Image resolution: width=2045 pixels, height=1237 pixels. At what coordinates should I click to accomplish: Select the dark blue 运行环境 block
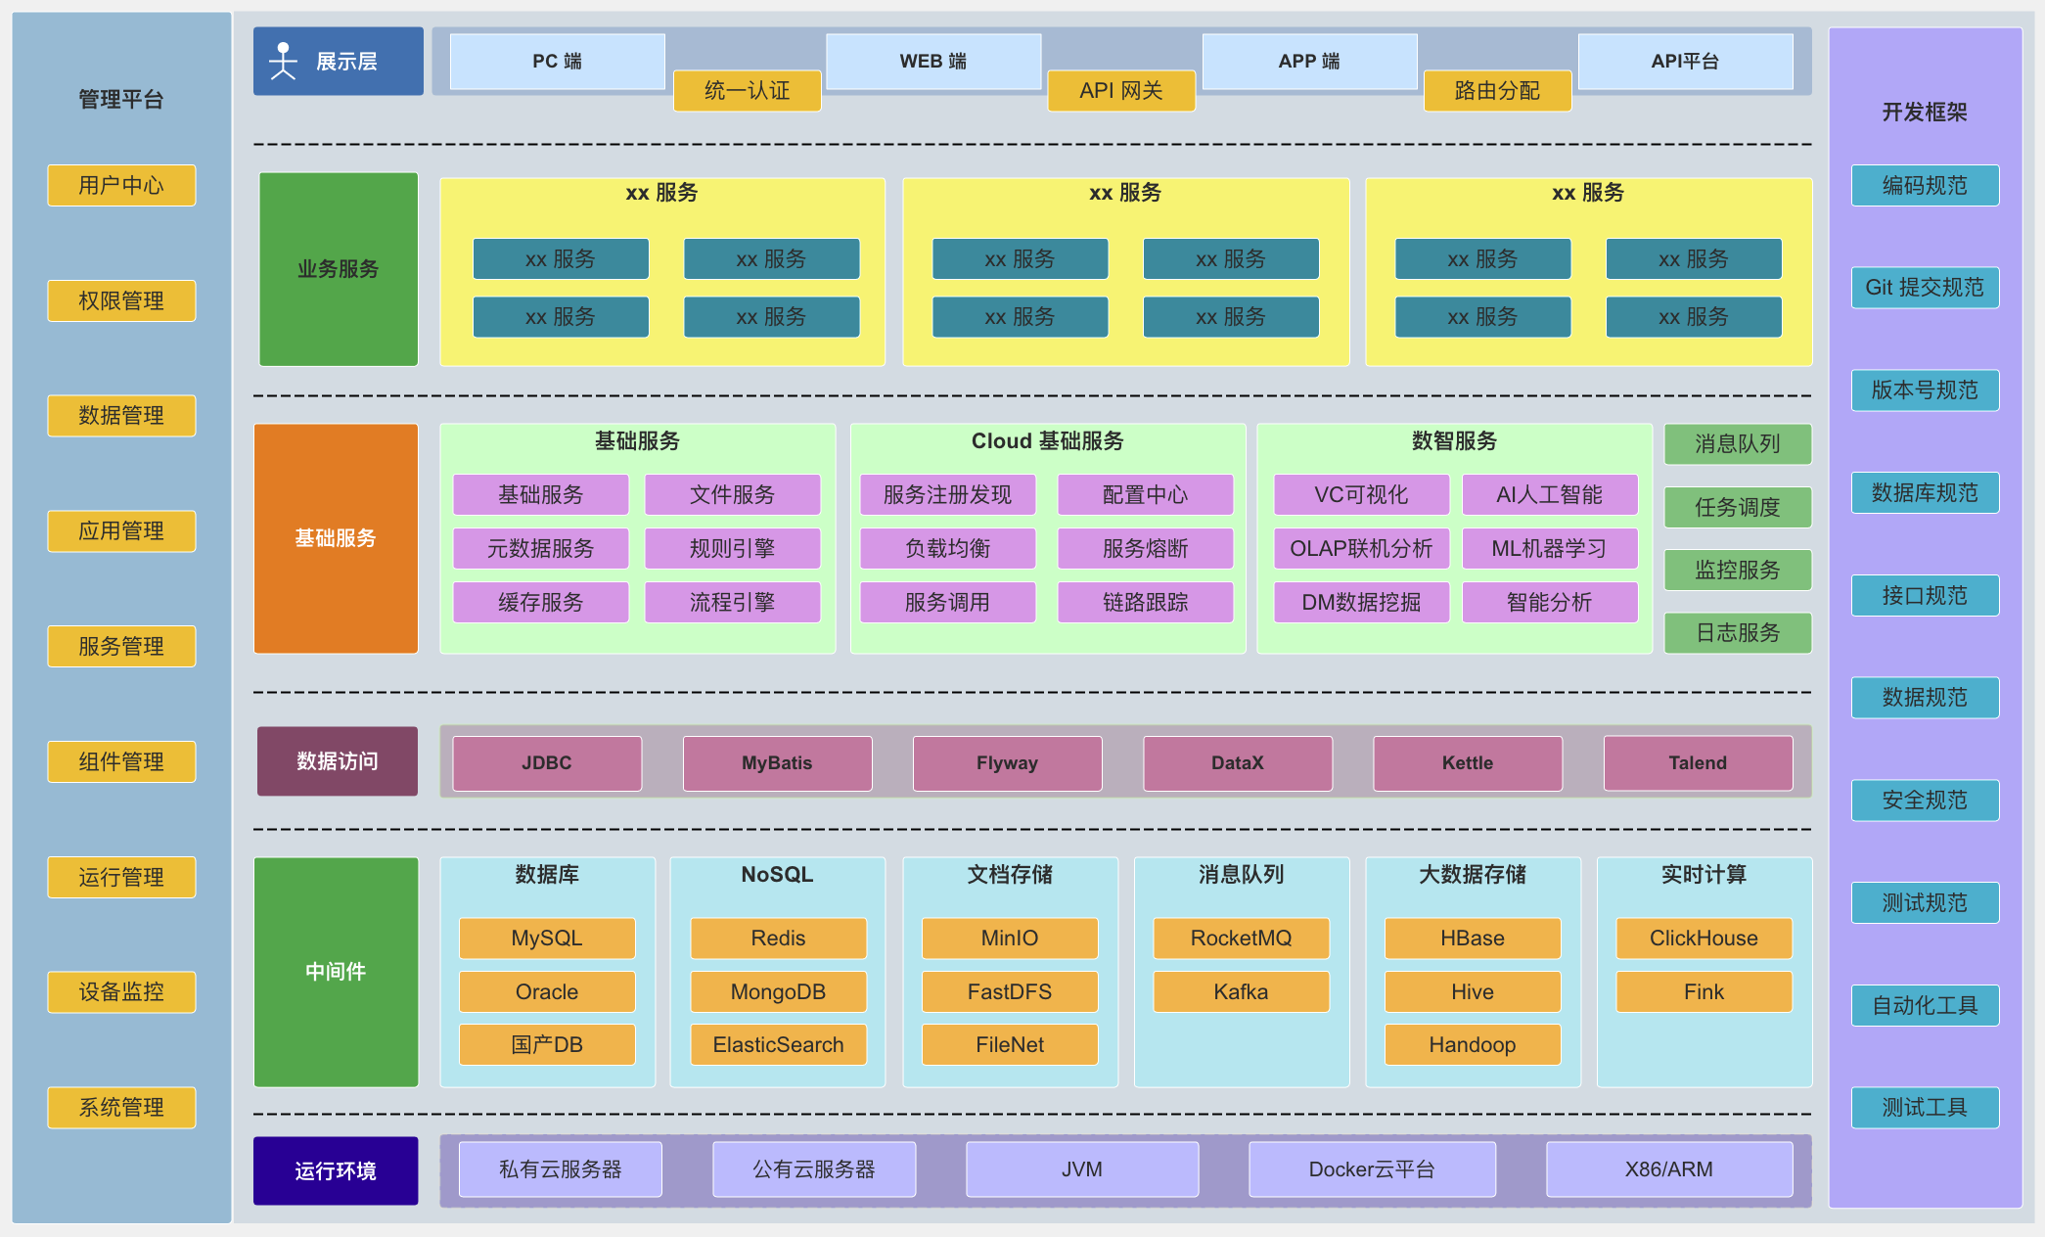(336, 1170)
